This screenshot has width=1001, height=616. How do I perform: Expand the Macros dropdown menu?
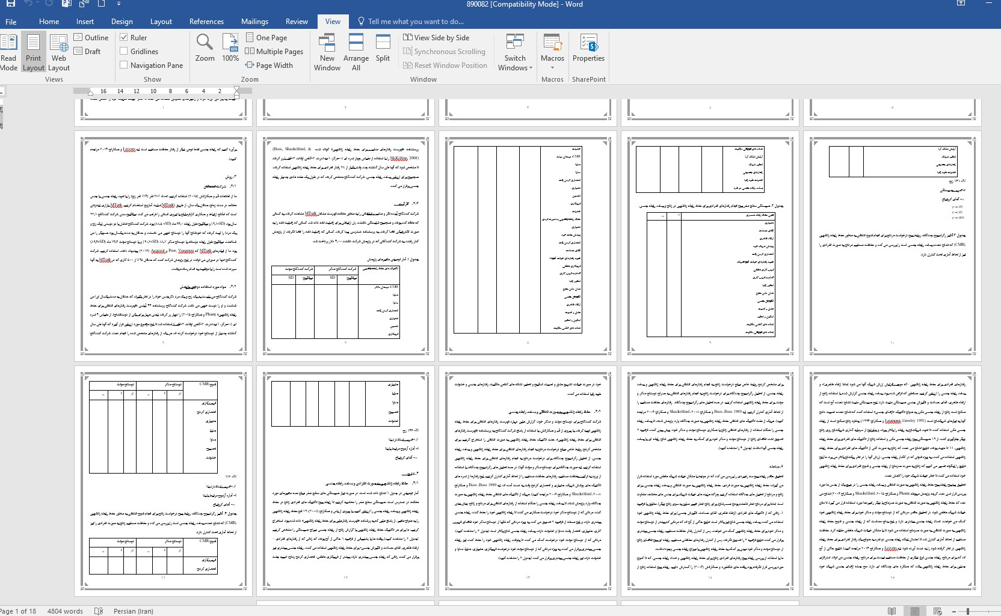552,67
